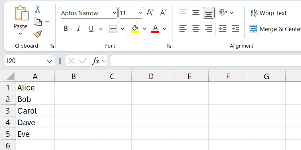Select column B header
301x150 pixels.
[74, 76]
